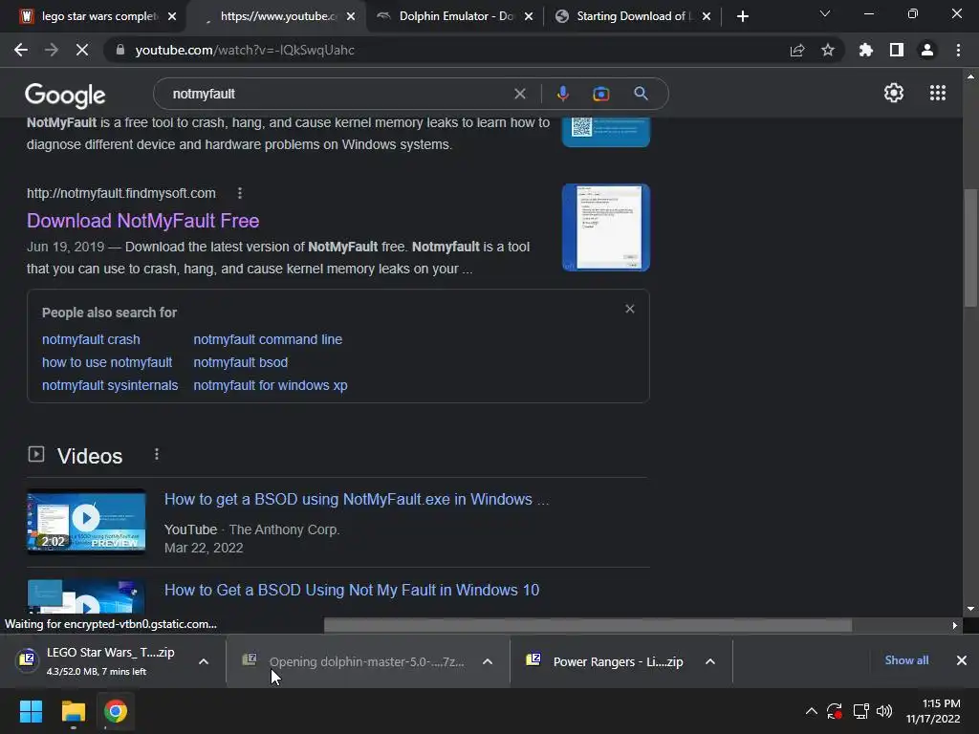
Task: Open the notmyfault crash suggestion
Action: pyautogui.click(x=91, y=339)
